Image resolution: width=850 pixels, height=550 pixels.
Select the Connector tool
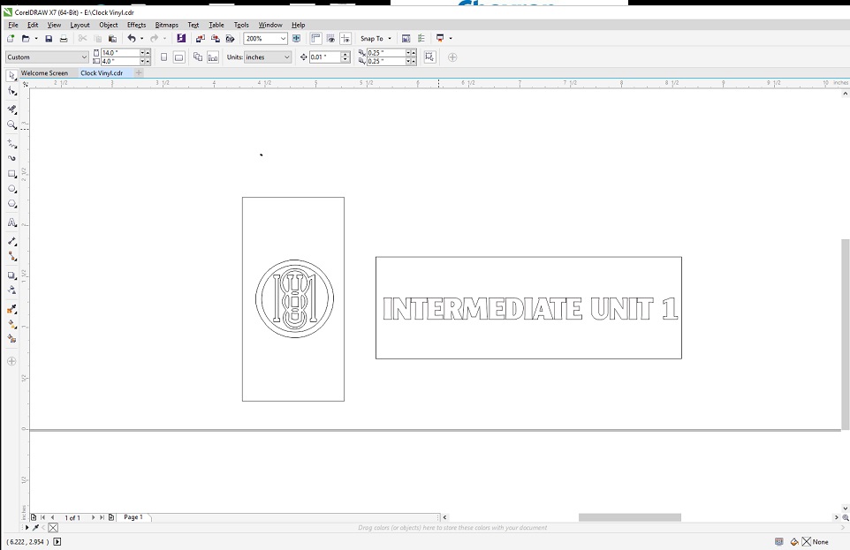(11, 256)
